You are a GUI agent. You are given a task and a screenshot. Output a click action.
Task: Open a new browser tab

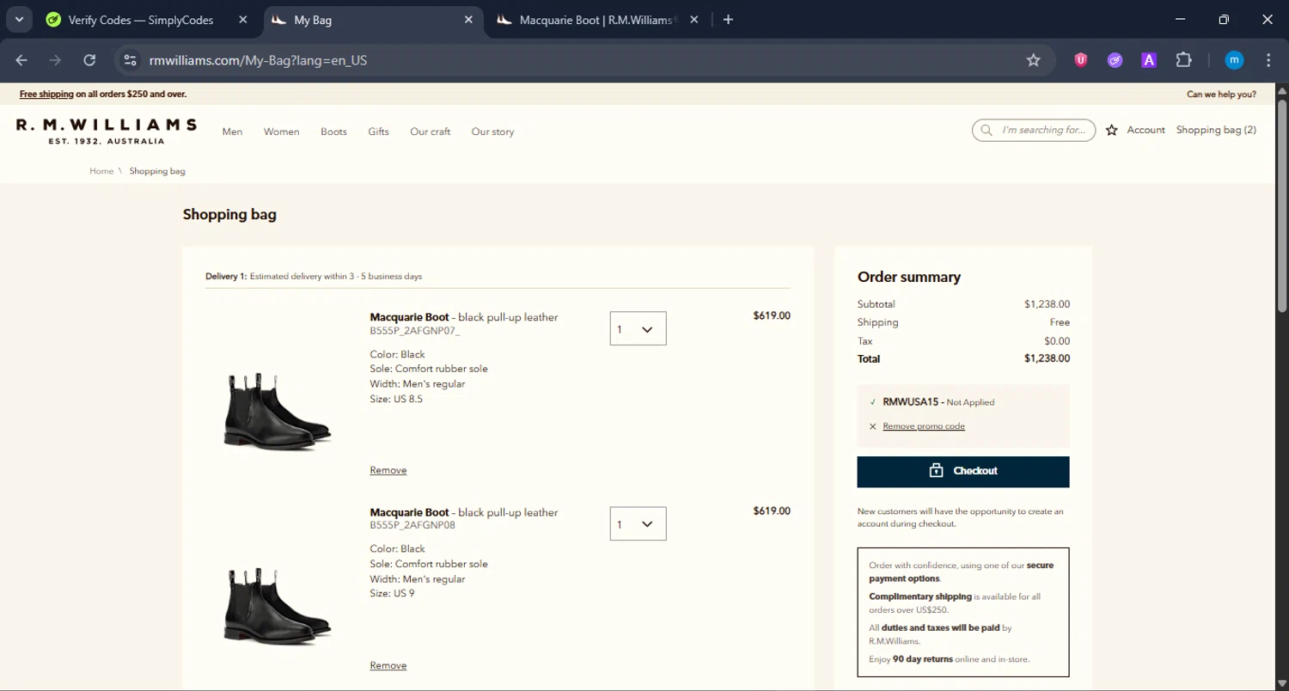coord(728,20)
